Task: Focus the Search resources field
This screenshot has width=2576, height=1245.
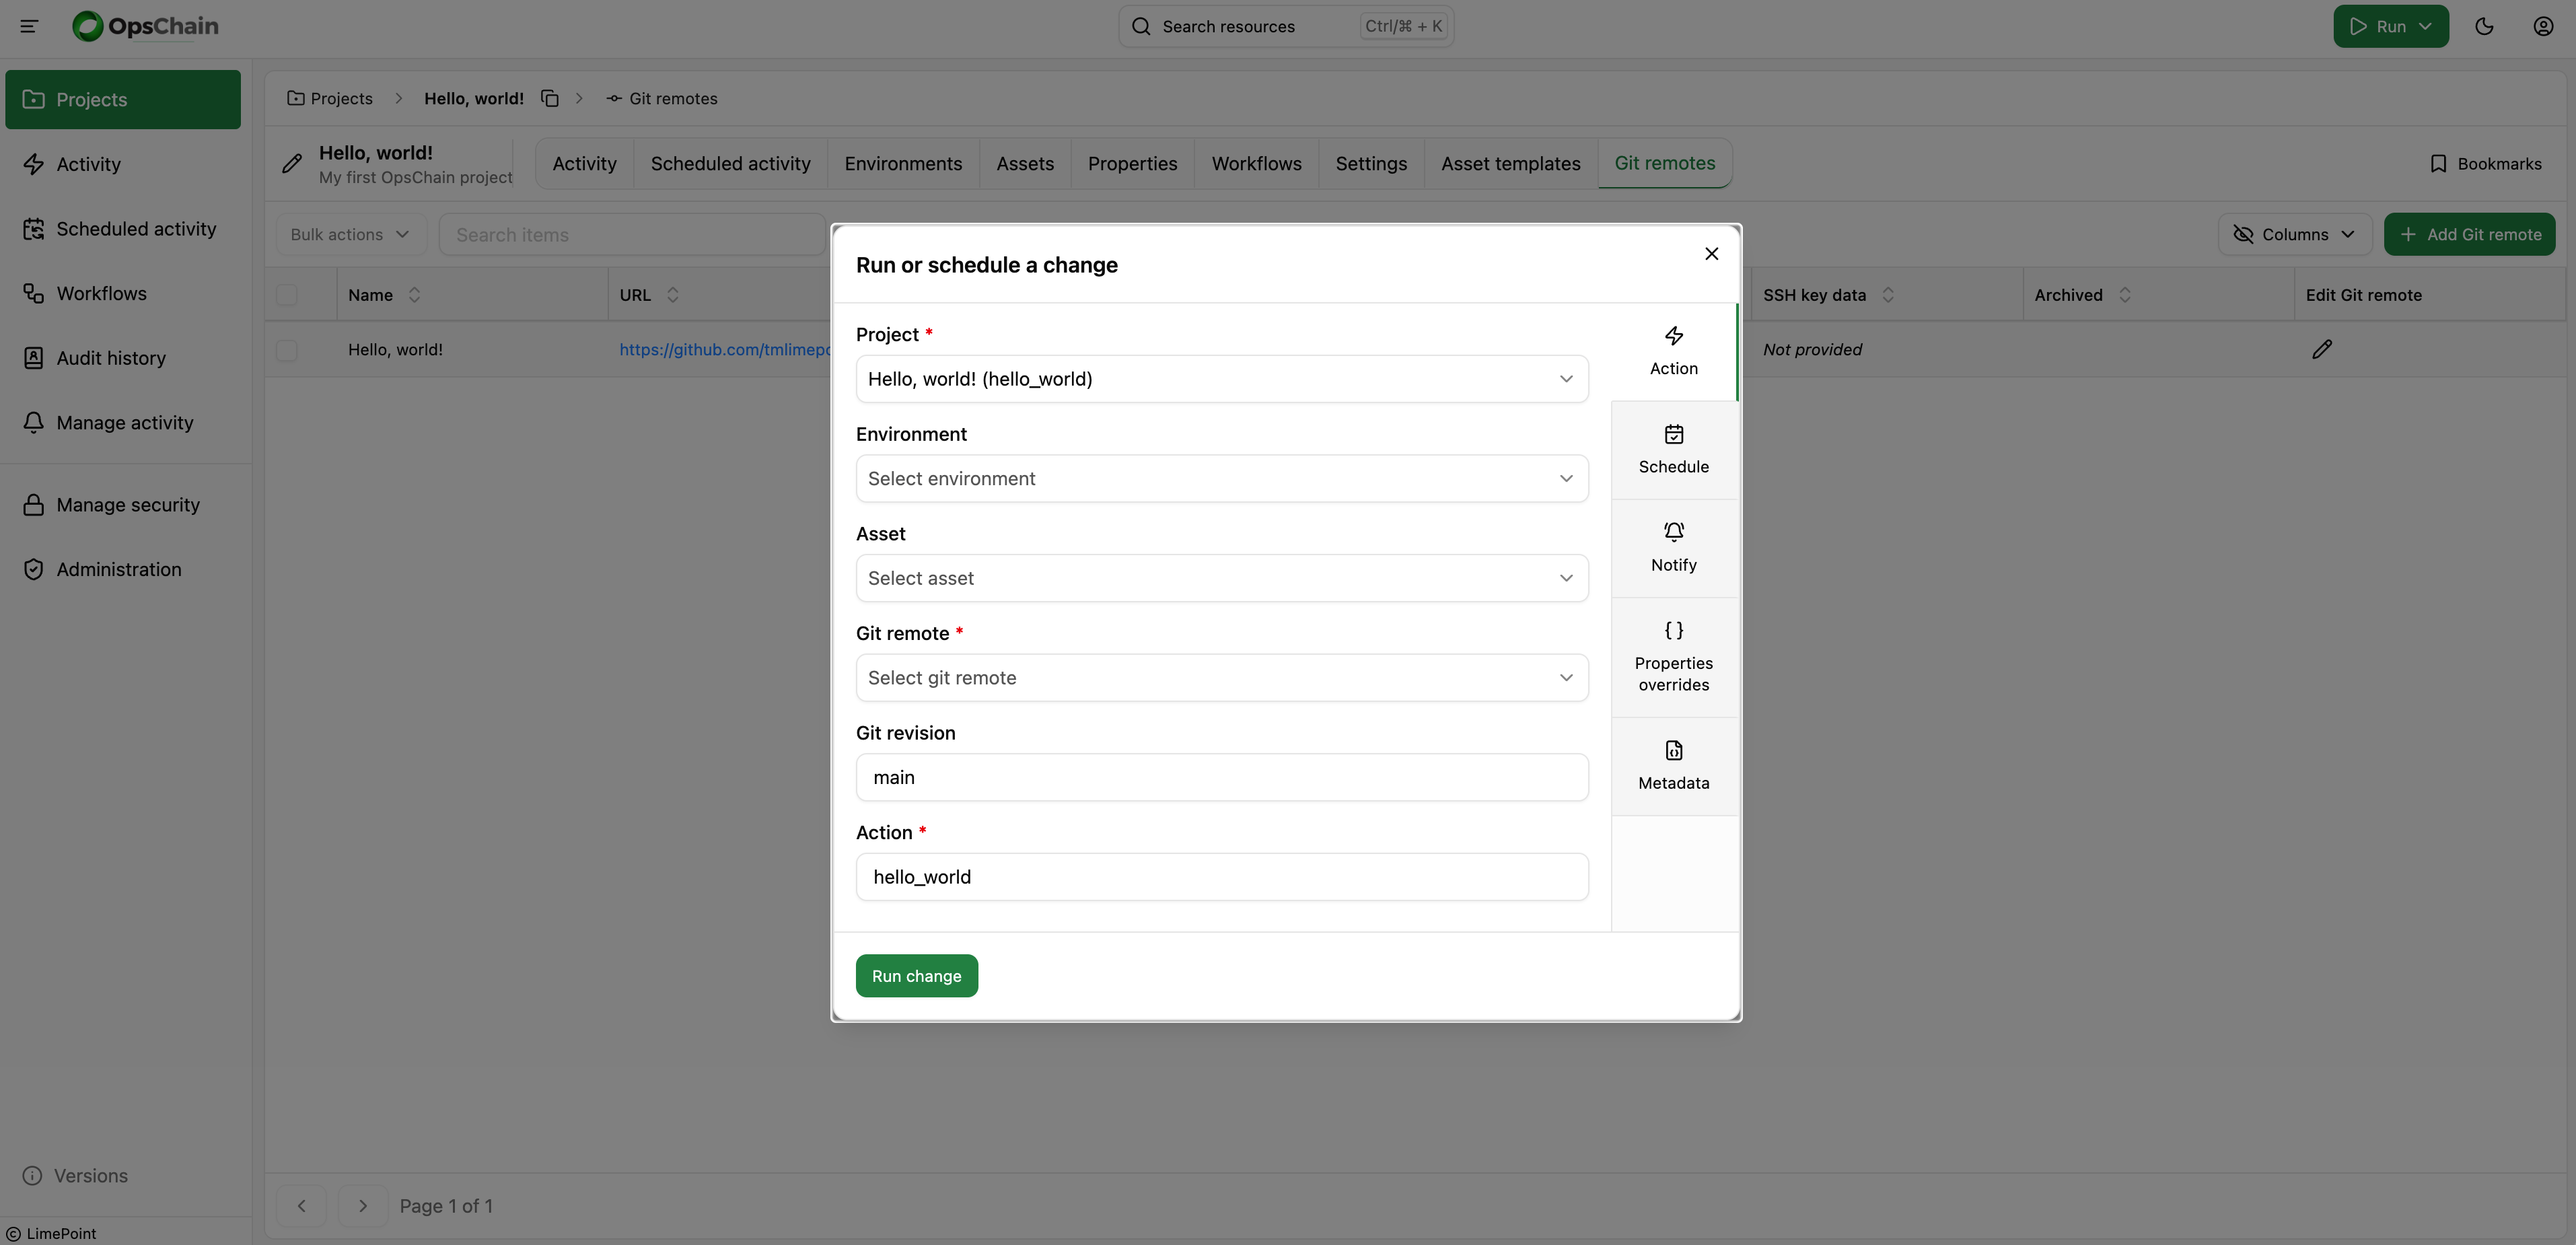Action: pyautogui.click(x=1285, y=26)
